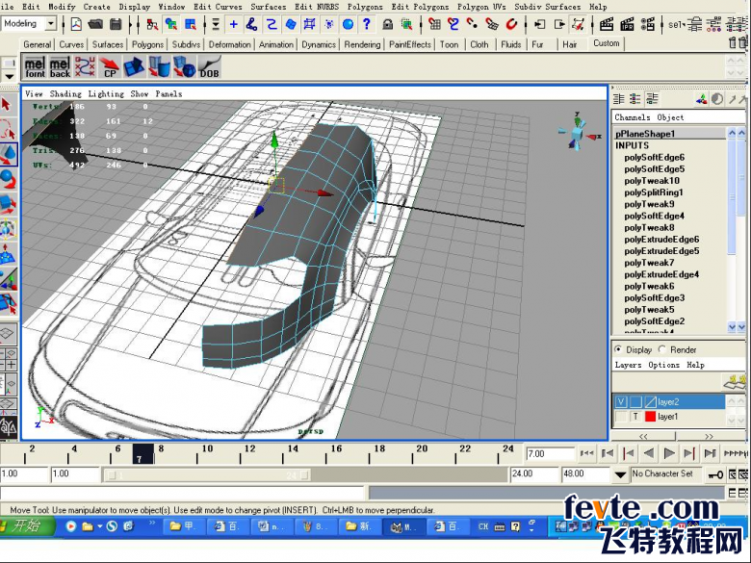Open the Edit Polygons menu

[420, 7]
